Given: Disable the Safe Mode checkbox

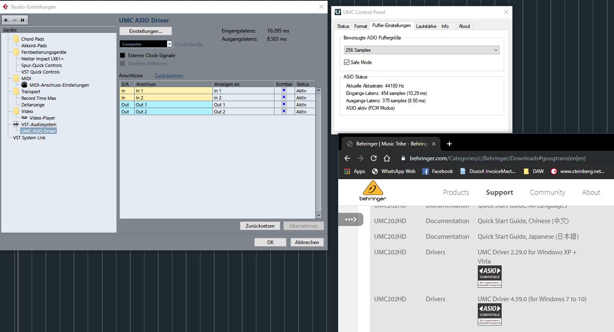Looking at the screenshot, I should (347, 62).
